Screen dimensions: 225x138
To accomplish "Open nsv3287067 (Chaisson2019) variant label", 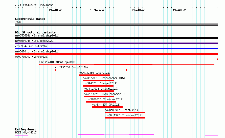I will tap(105, 99).
